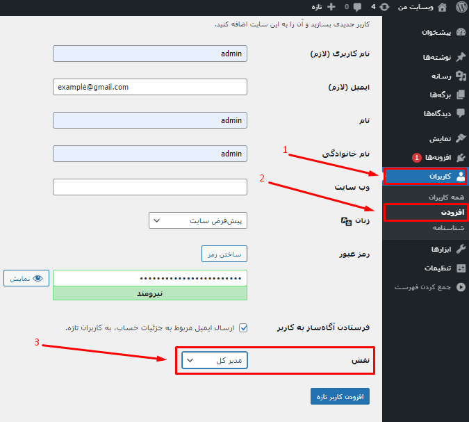This screenshot has width=469, height=422.
Task: Click the media icon for رسانه
Action: [x=461, y=76]
